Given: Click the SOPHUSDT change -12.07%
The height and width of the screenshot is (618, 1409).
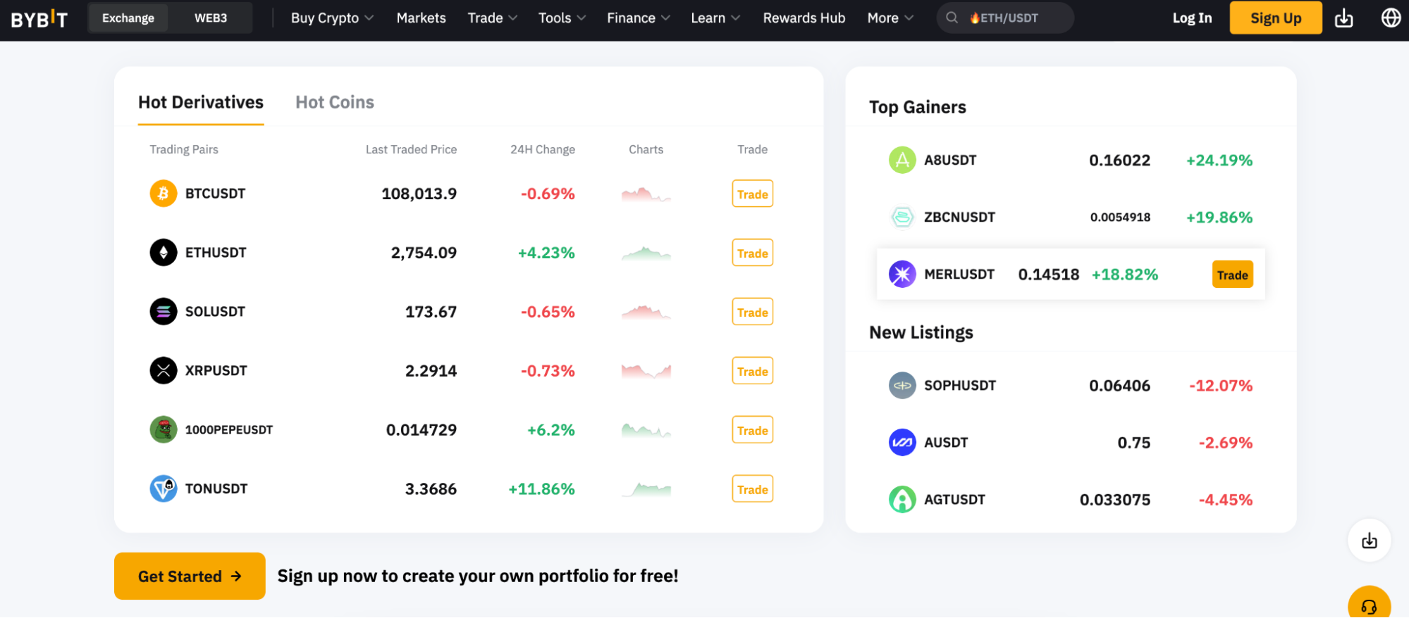Looking at the screenshot, I should (x=1221, y=386).
